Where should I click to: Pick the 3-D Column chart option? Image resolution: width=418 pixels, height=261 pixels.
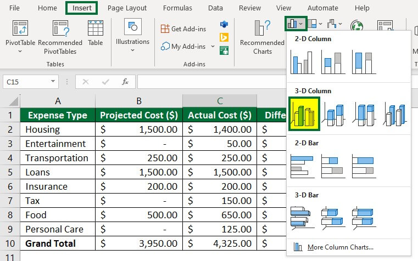coord(393,114)
